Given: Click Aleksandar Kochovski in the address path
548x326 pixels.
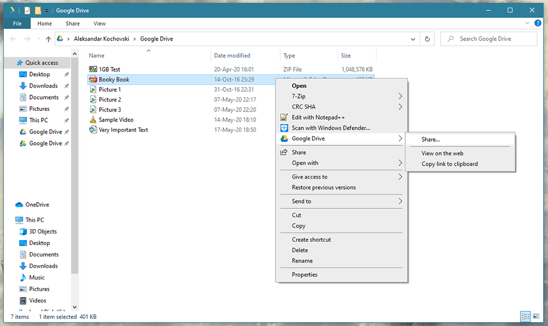Looking at the screenshot, I should [x=101, y=39].
